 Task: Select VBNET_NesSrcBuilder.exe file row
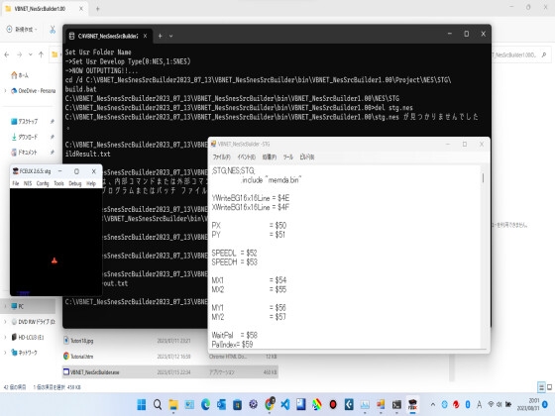pyautogui.click(x=169, y=372)
